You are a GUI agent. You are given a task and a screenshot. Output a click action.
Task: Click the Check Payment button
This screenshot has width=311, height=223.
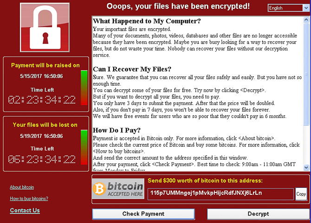click(143, 214)
